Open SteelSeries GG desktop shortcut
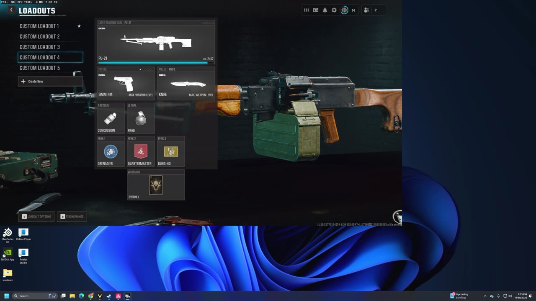Screen dimensions: 536x301 point(8,235)
